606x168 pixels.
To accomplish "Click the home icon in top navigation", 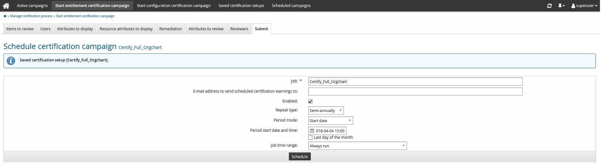I will [x=6, y=6].
